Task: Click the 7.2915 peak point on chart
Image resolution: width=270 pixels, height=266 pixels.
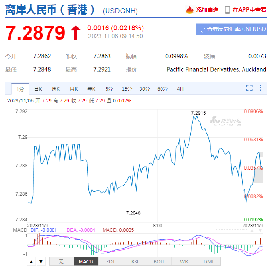Action: (x=197, y=116)
